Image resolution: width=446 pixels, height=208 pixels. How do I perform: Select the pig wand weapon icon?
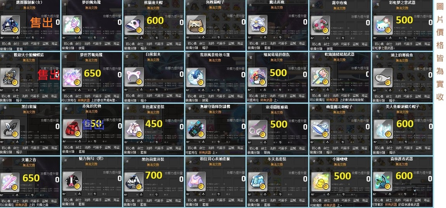[320, 77]
